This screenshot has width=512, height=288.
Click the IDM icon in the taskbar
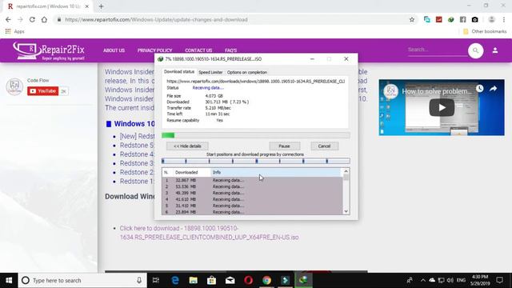coord(303,280)
